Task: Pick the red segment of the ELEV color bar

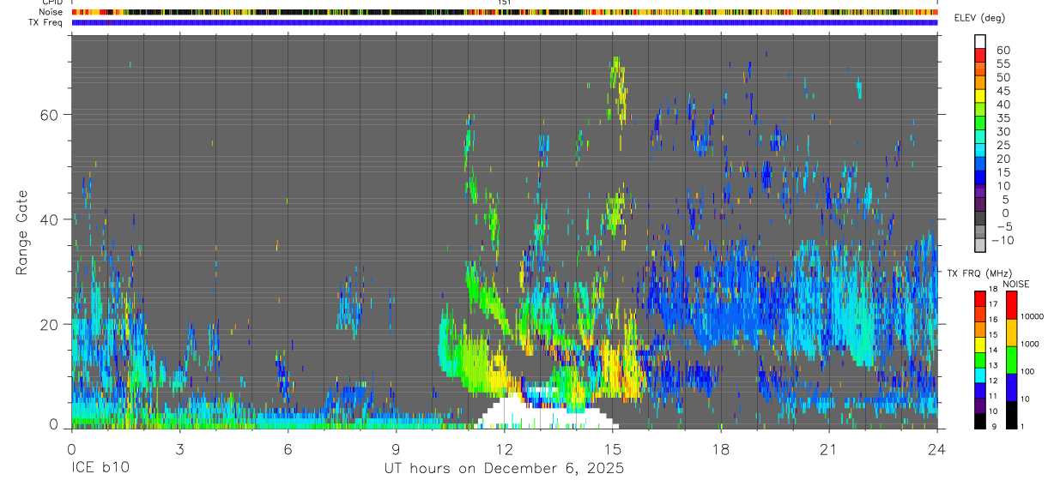Action: click(980, 54)
